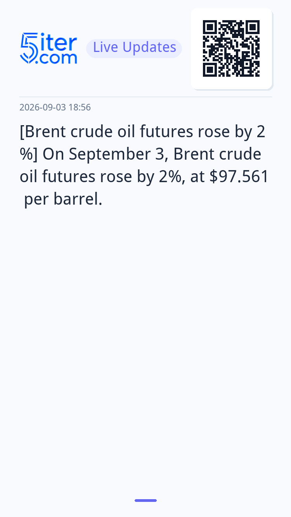Click the top-right QR finder square
This screenshot has width=291, height=517.
pyautogui.click(x=253, y=27)
